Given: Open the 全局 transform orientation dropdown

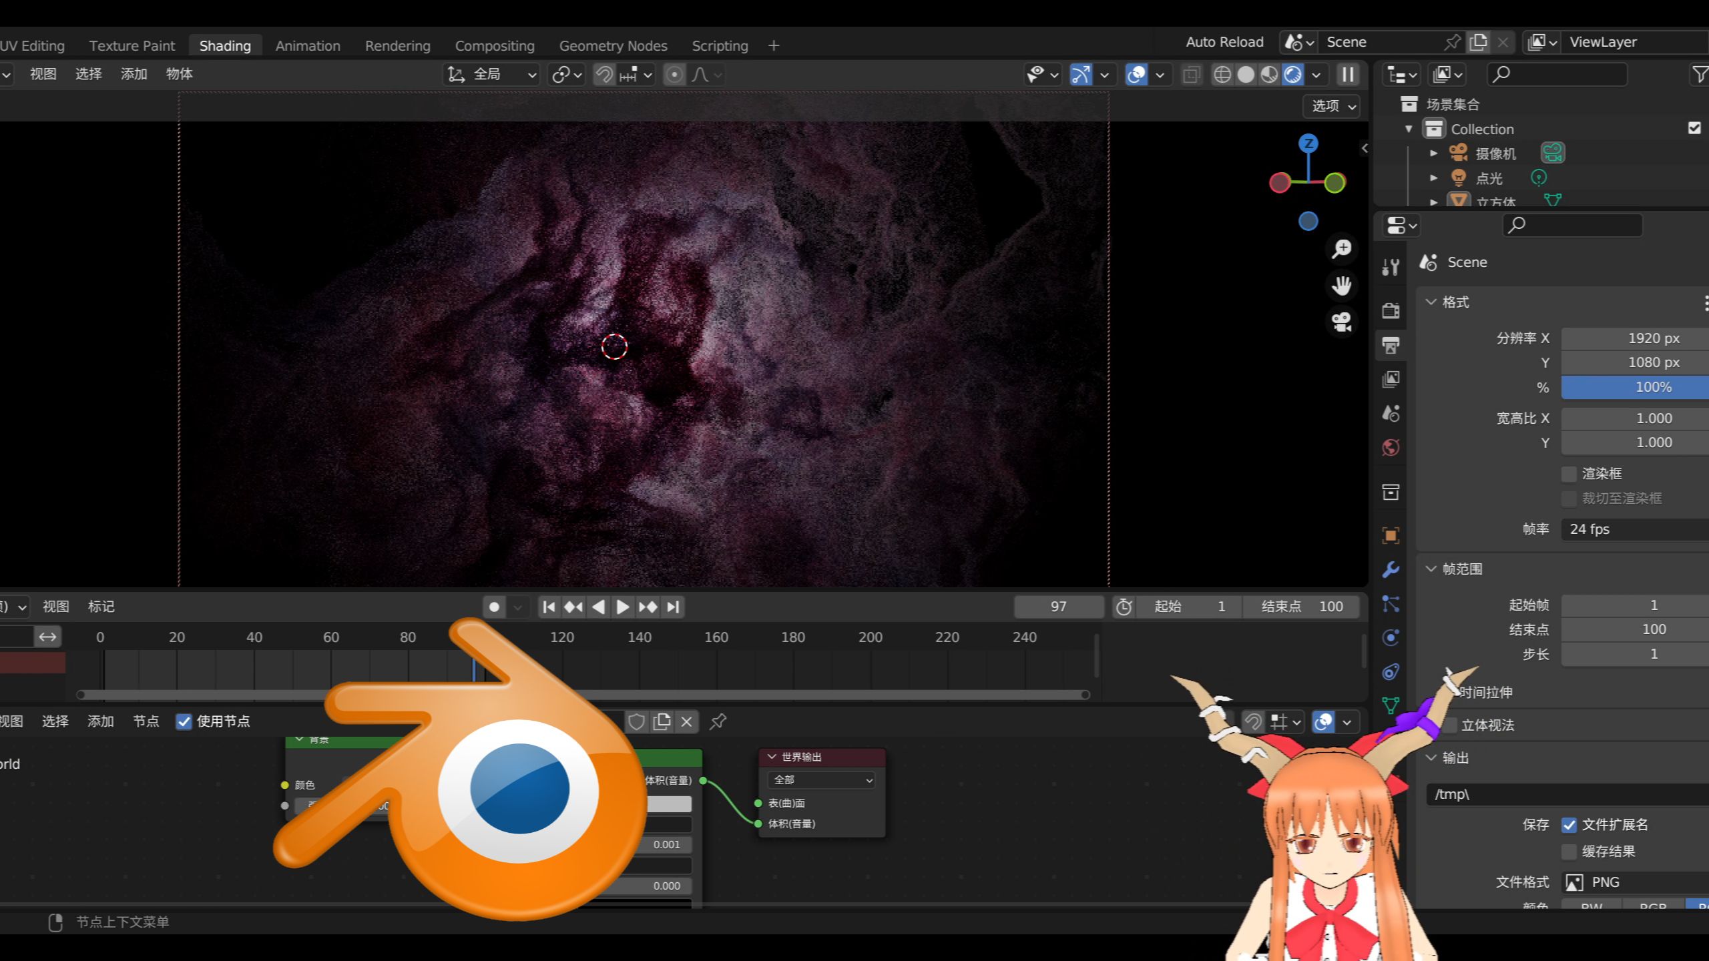Looking at the screenshot, I should [492, 75].
